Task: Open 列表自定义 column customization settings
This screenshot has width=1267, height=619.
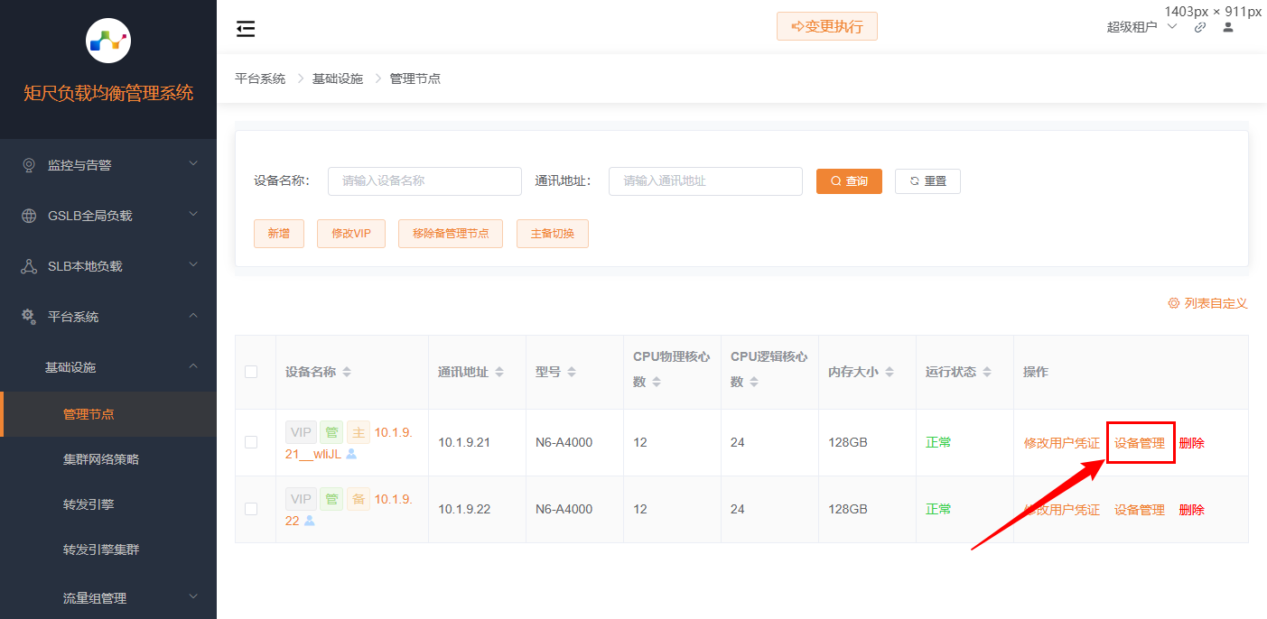Action: [x=1207, y=303]
